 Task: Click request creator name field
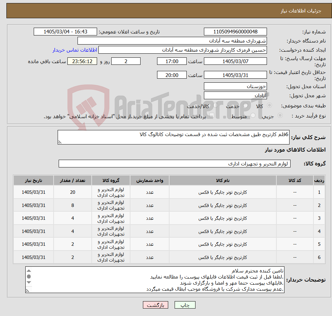(182, 50)
